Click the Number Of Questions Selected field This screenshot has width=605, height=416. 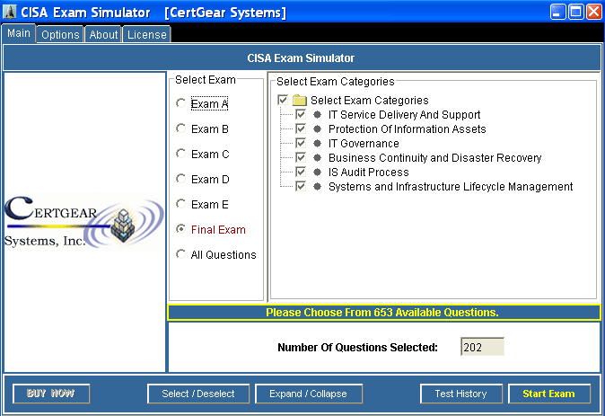point(482,347)
